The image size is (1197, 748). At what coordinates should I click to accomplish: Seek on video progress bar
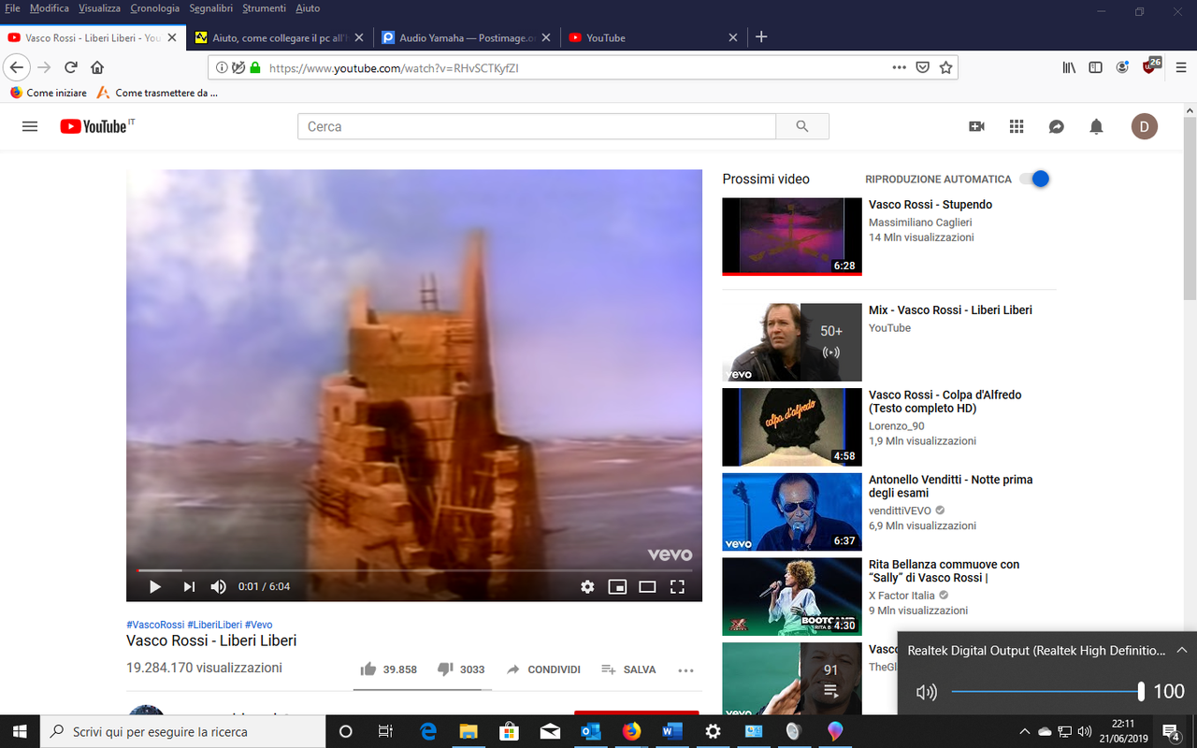pos(414,569)
